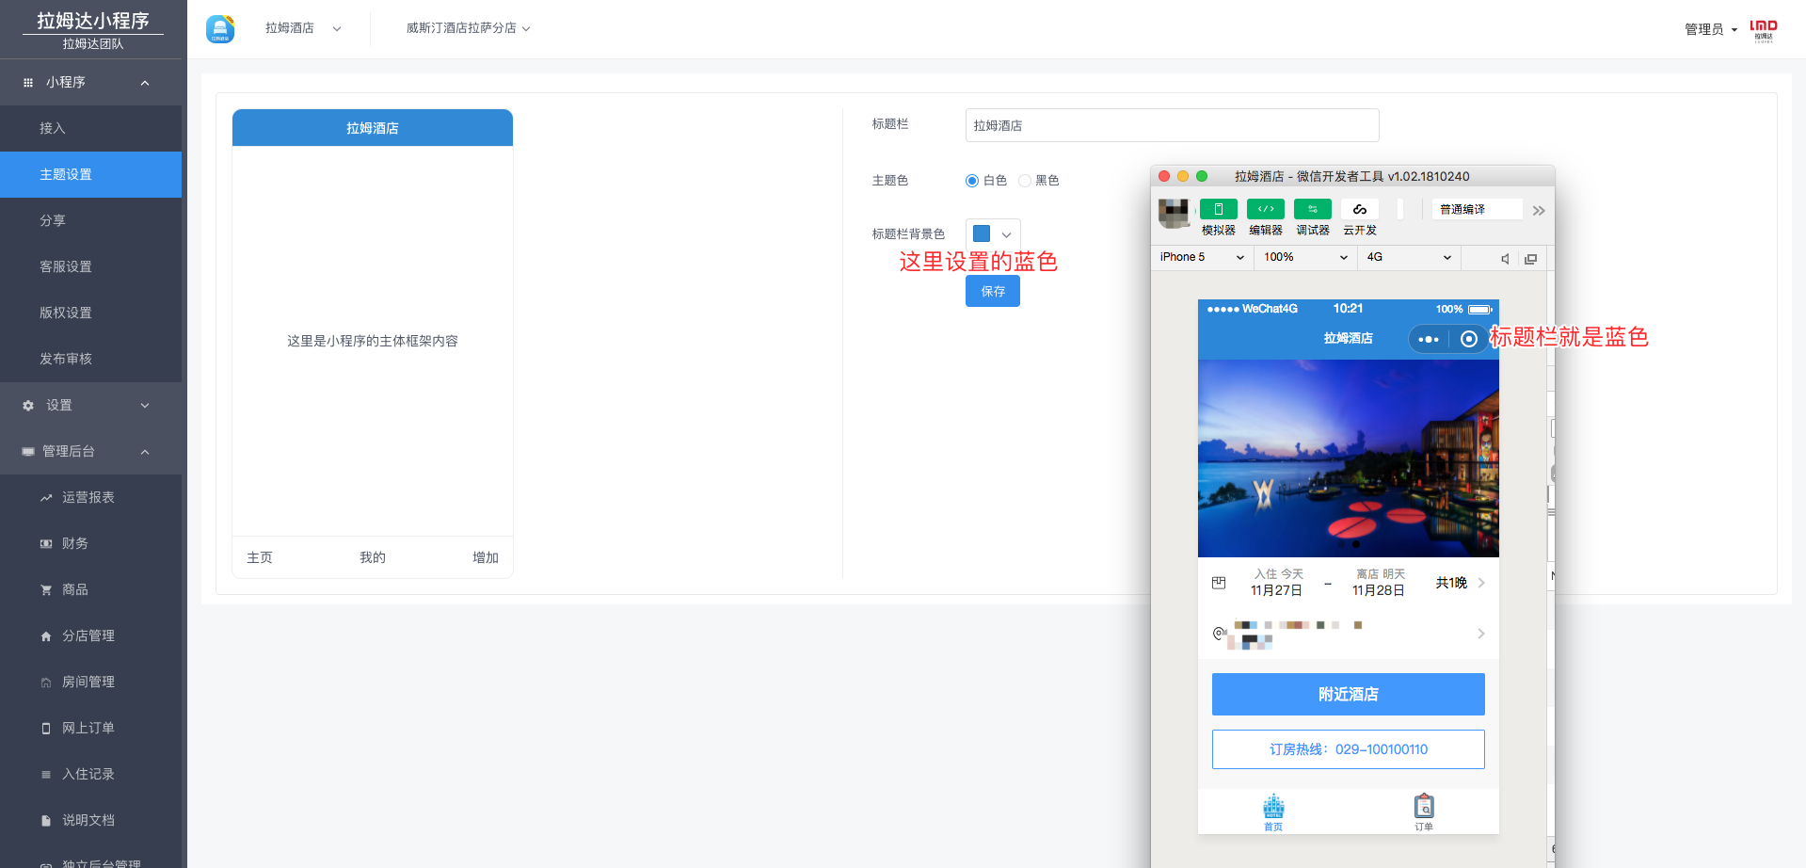
Task: Click the blue app logo in the top bar
Action: (220, 29)
